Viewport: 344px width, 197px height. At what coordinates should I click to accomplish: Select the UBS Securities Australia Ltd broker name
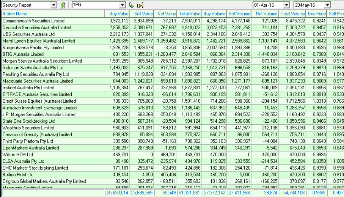pos(29,34)
